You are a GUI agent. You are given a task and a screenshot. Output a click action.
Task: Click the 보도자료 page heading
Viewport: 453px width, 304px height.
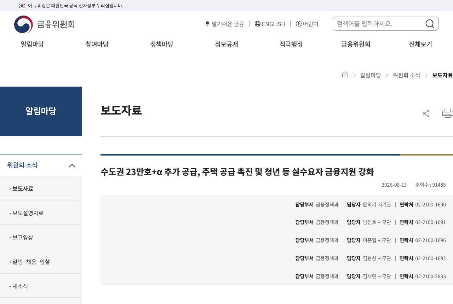point(121,110)
